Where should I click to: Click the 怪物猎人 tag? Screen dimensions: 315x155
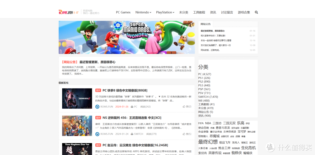pyautogui.click(x=203, y=136)
